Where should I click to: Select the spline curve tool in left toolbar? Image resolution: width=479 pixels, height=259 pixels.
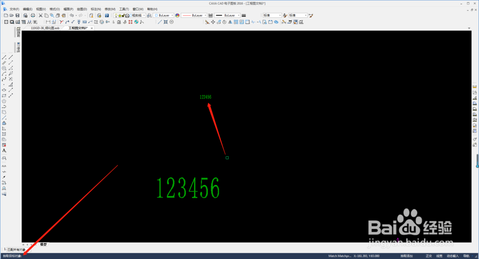pyautogui.click(x=4, y=79)
